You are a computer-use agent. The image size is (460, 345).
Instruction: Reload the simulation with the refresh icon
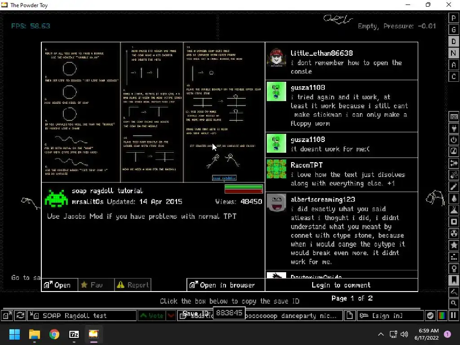20,316
